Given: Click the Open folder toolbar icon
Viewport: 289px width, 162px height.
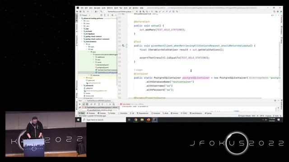Looking at the screenshot, I should click(x=77, y=12).
